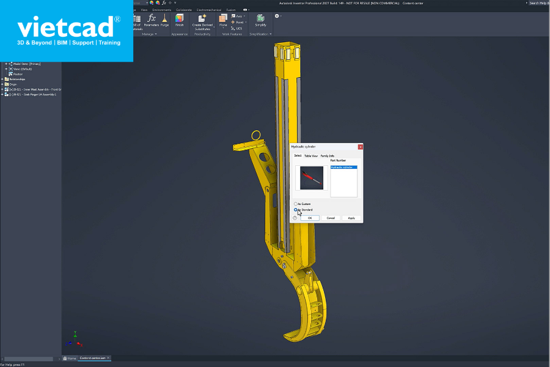This screenshot has height=367, width=550.
Task: Open the Collaborate ribbon tab
Action: tap(184, 10)
